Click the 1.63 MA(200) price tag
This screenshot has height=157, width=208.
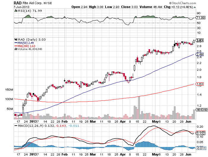(x=200, y=84)
